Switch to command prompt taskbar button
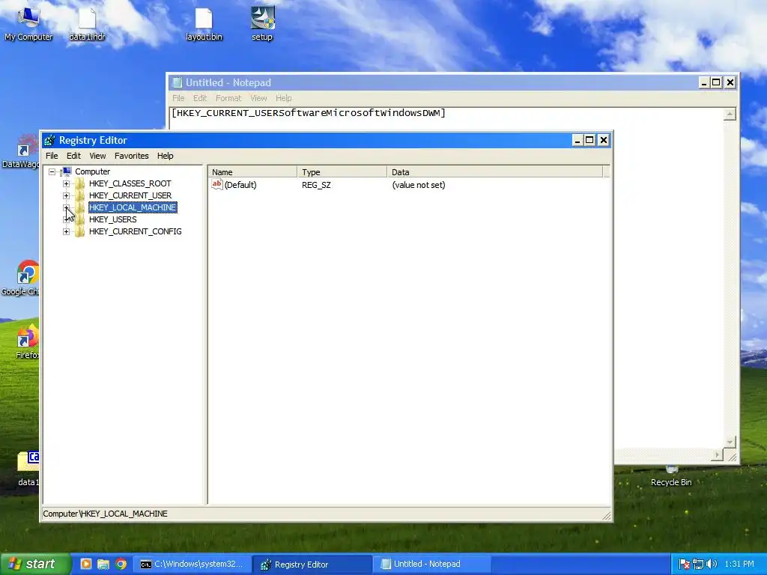This screenshot has height=575, width=767. coord(192,565)
